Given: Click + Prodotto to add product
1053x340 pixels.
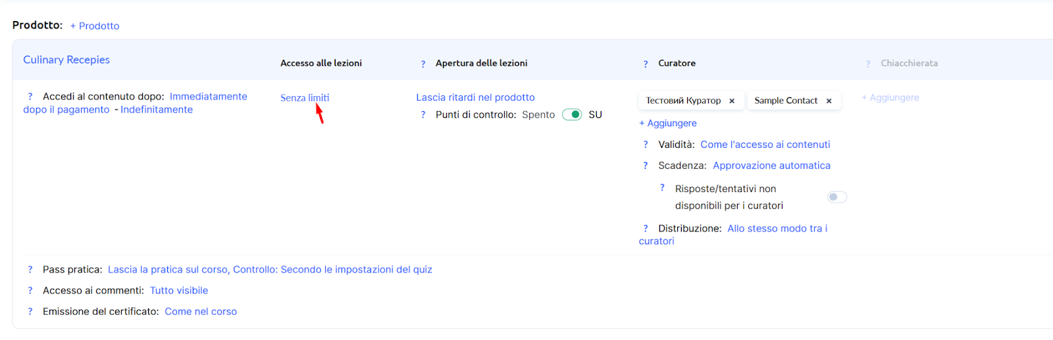Looking at the screenshot, I should (95, 26).
